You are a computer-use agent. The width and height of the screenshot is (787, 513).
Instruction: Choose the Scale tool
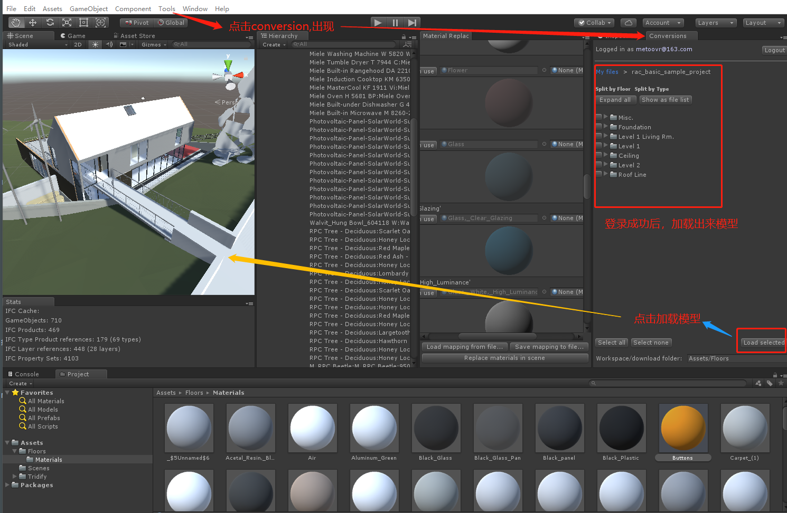tap(67, 22)
